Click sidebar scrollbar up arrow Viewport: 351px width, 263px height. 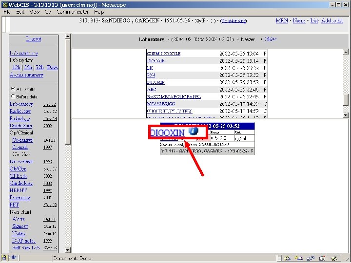pyautogui.click(x=68, y=37)
